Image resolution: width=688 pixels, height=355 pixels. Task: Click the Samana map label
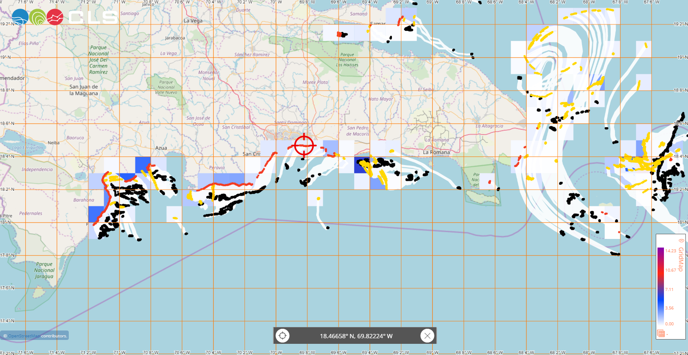(x=359, y=14)
